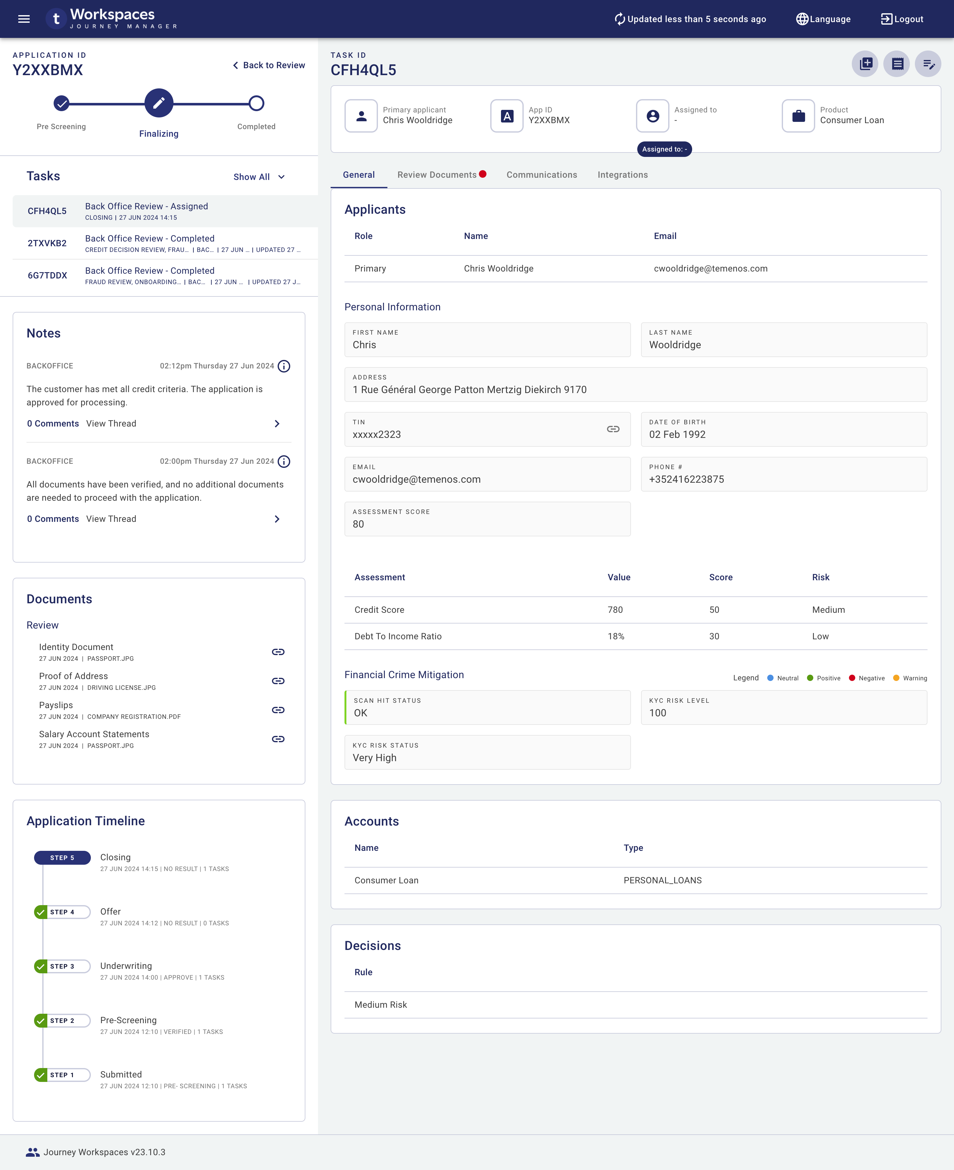The image size is (954, 1170).
Task: Click the edit-note pencil icon button
Action: 928,64
